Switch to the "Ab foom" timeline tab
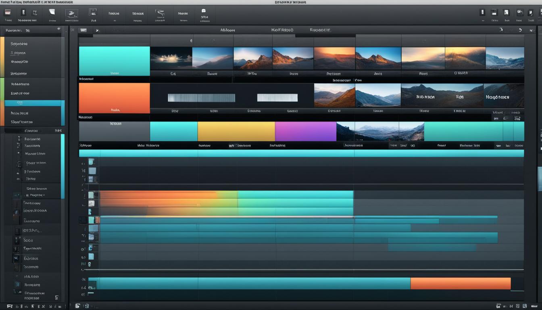This screenshot has width=542, height=310. tap(227, 30)
